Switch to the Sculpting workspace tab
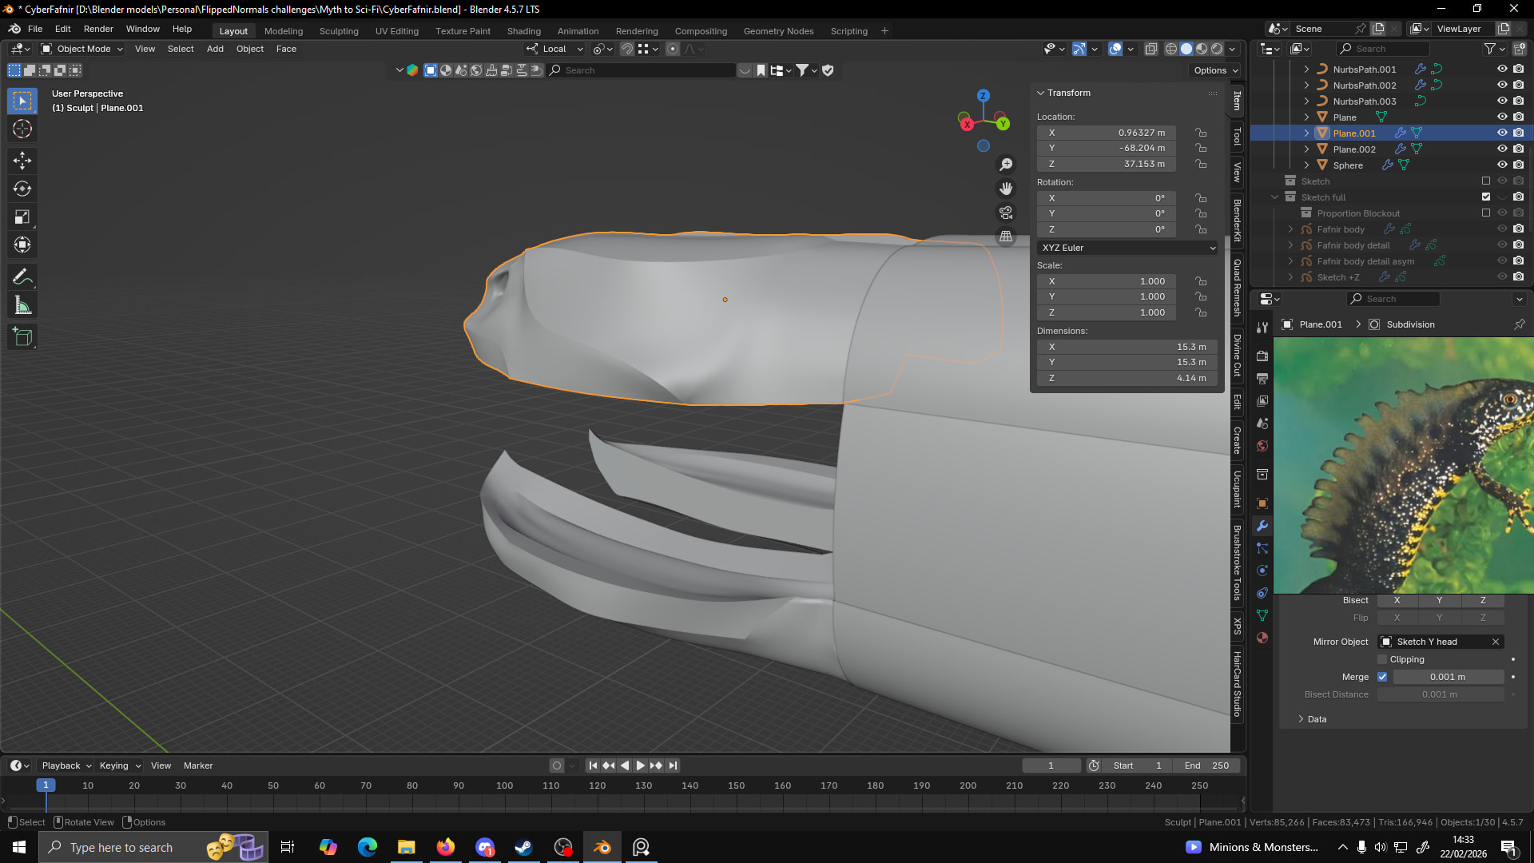 click(339, 31)
